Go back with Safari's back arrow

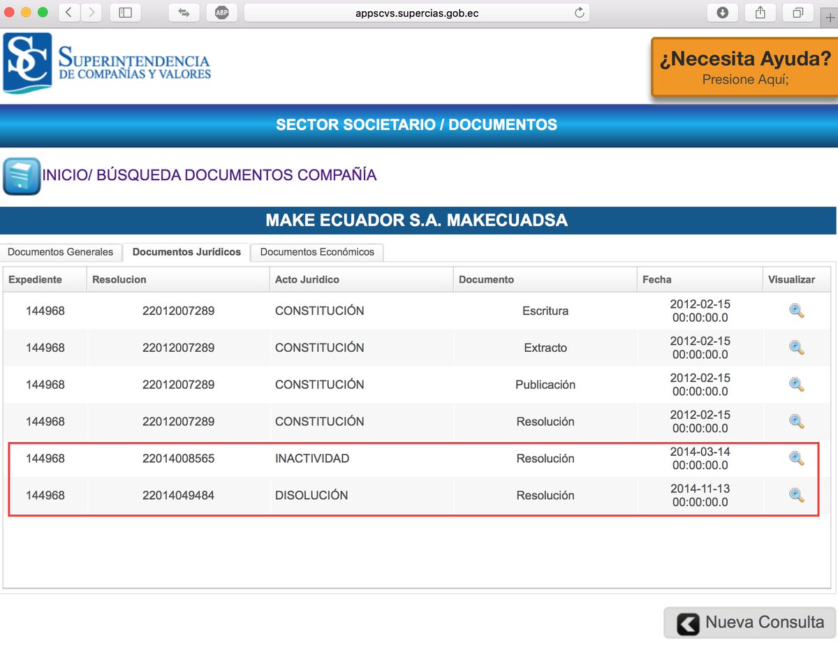coord(68,13)
